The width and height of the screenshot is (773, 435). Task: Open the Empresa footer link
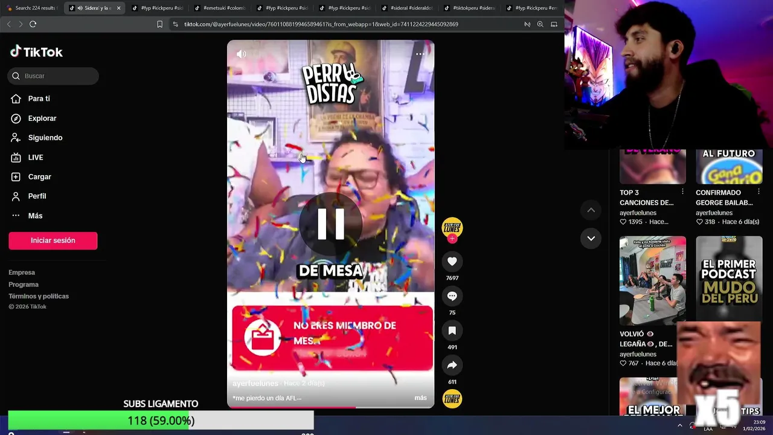click(x=22, y=272)
